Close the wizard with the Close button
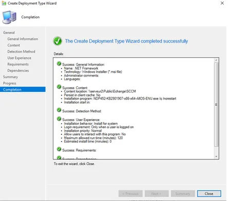 click(x=209, y=194)
